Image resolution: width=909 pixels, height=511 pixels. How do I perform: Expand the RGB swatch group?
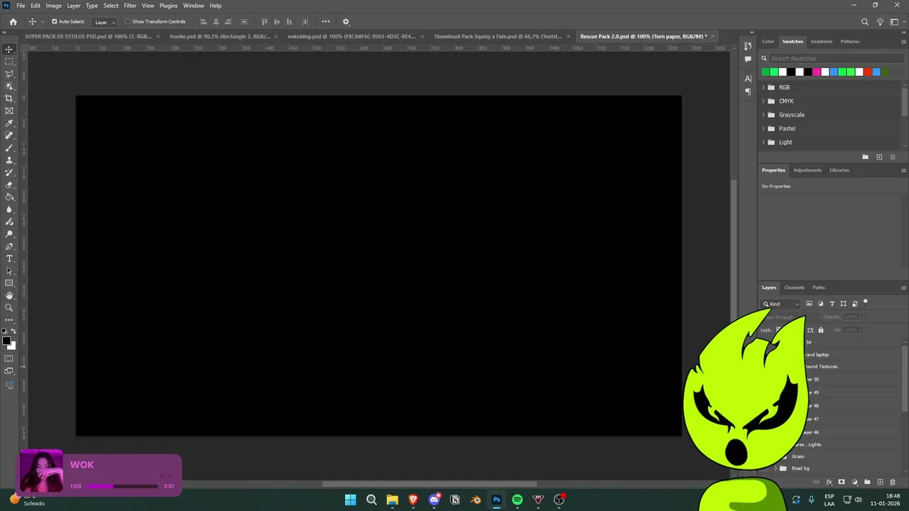[763, 87]
